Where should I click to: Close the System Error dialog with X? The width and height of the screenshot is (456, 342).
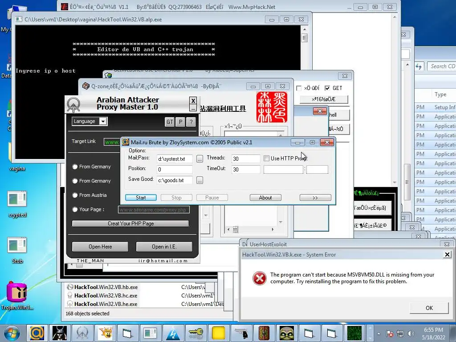tap(447, 255)
